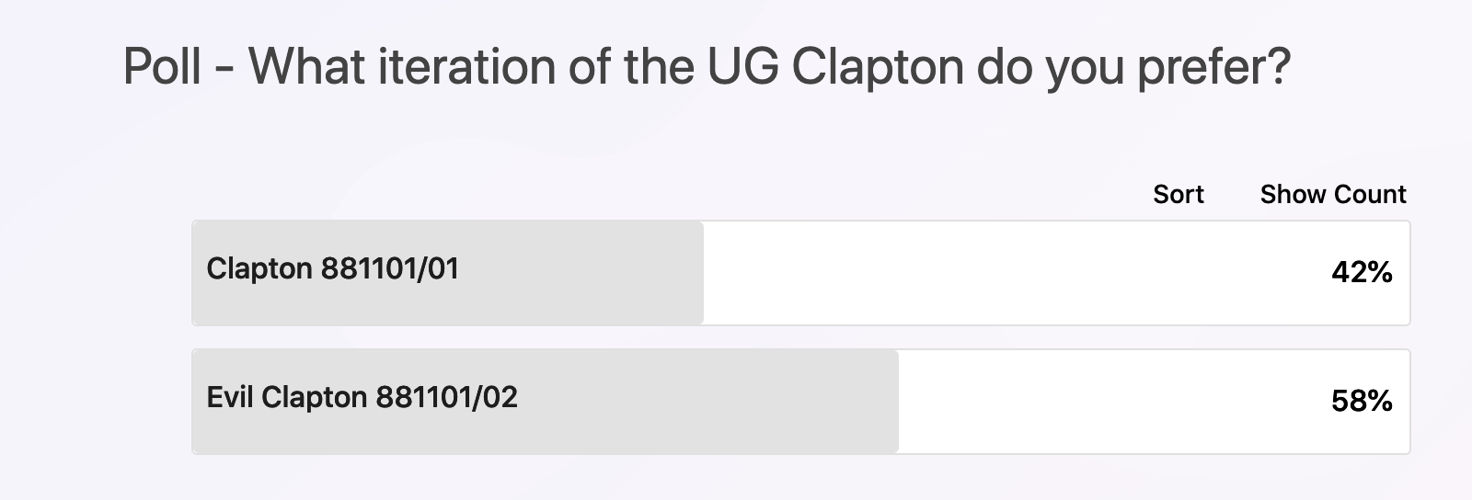The width and height of the screenshot is (1472, 500).
Task: Click the Sort button
Action: (x=1178, y=194)
